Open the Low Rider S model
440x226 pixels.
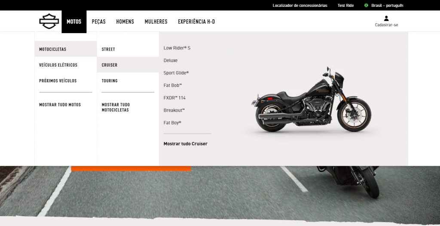point(177,48)
